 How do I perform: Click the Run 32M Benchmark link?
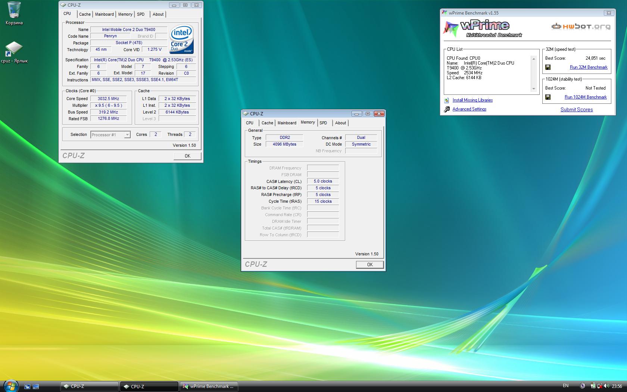589,67
